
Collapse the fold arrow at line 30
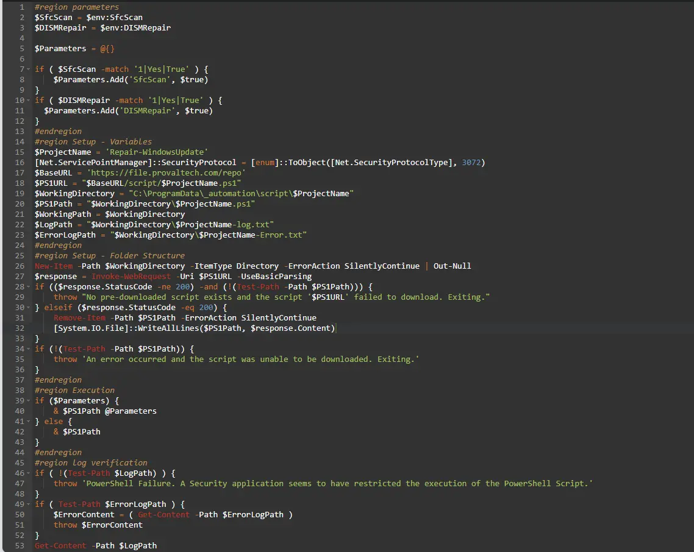[x=28, y=308]
